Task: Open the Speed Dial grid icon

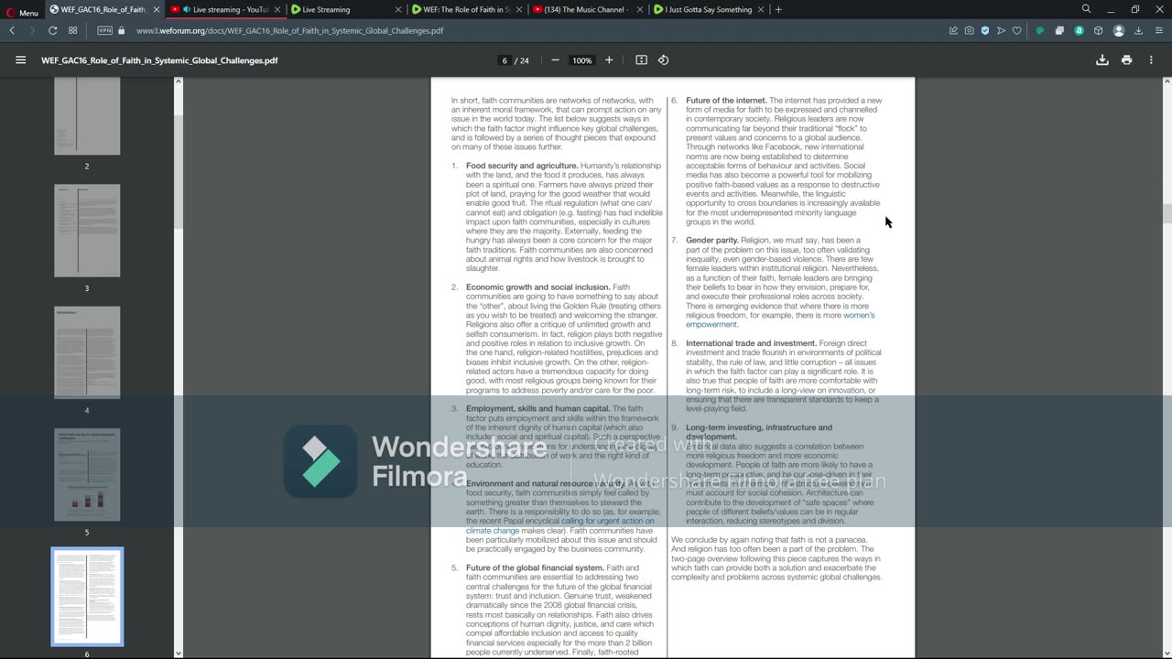Action: 73,30
